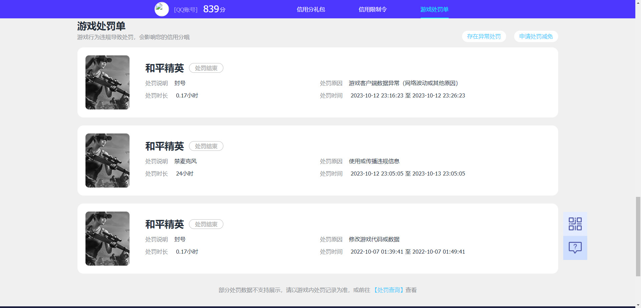Image resolution: width=641 pixels, height=308 pixels.
Task: Open game thumbnail of the 2022-10-07 penalty
Action: pos(107,239)
